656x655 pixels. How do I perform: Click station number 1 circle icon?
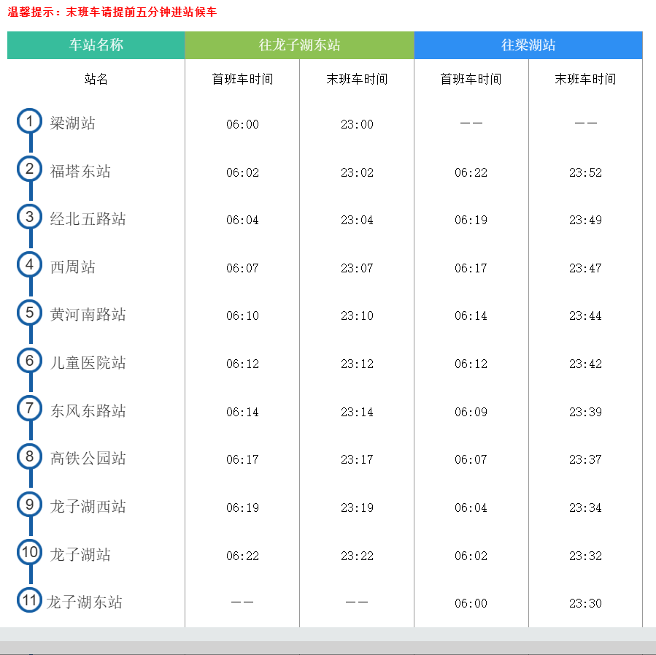[x=29, y=121]
